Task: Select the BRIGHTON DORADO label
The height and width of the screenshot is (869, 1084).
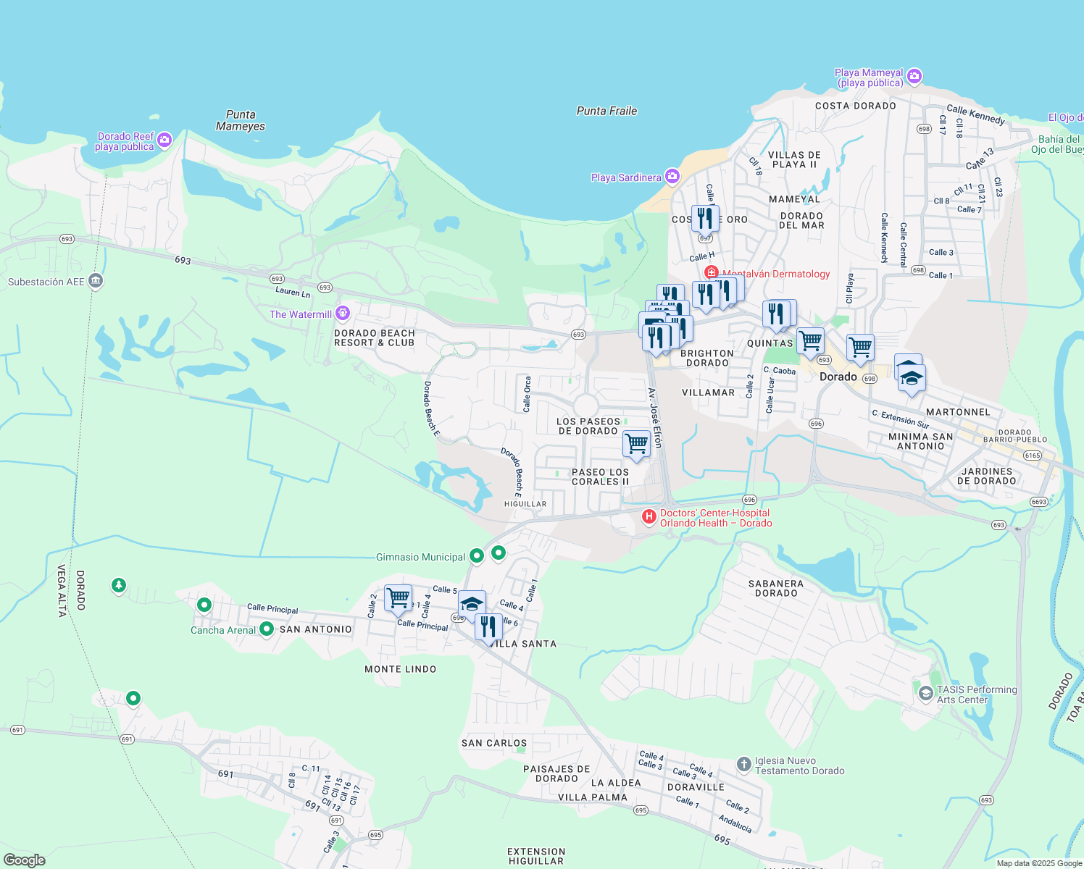Action: click(707, 358)
